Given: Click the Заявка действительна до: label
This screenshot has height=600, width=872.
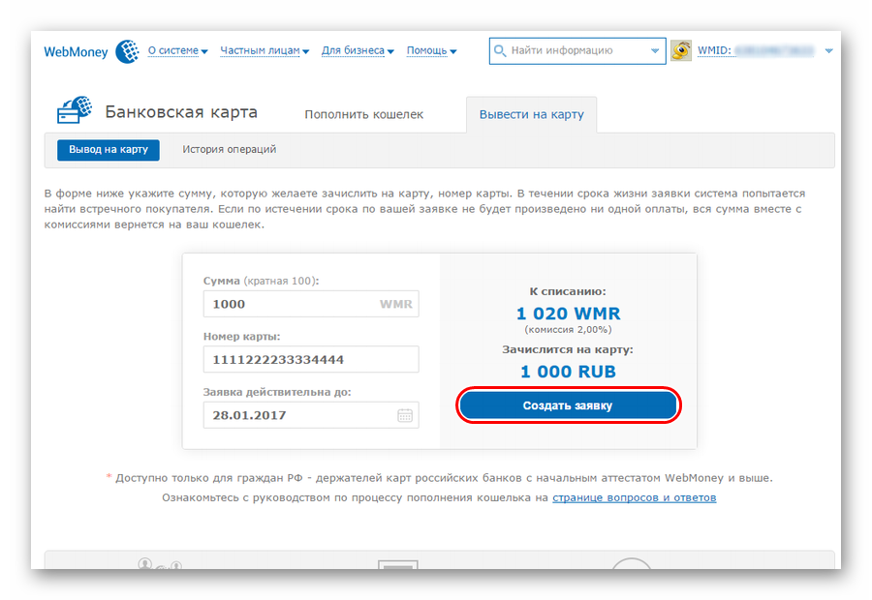Looking at the screenshot, I should pos(277,392).
